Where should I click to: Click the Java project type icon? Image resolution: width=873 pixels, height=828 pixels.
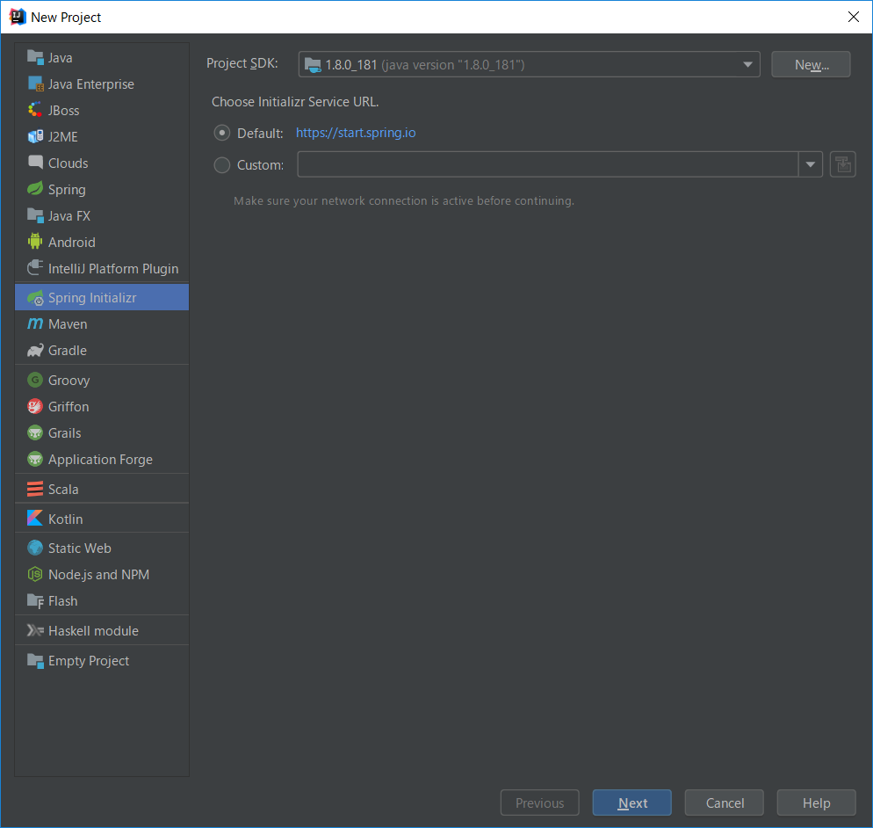coord(35,57)
